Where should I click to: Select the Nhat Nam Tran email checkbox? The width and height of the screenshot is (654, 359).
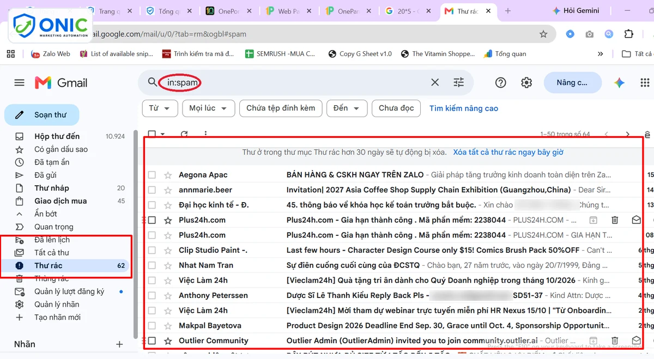click(152, 265)
